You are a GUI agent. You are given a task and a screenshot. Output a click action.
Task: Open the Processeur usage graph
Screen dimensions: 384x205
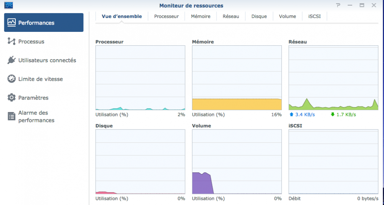140,78
